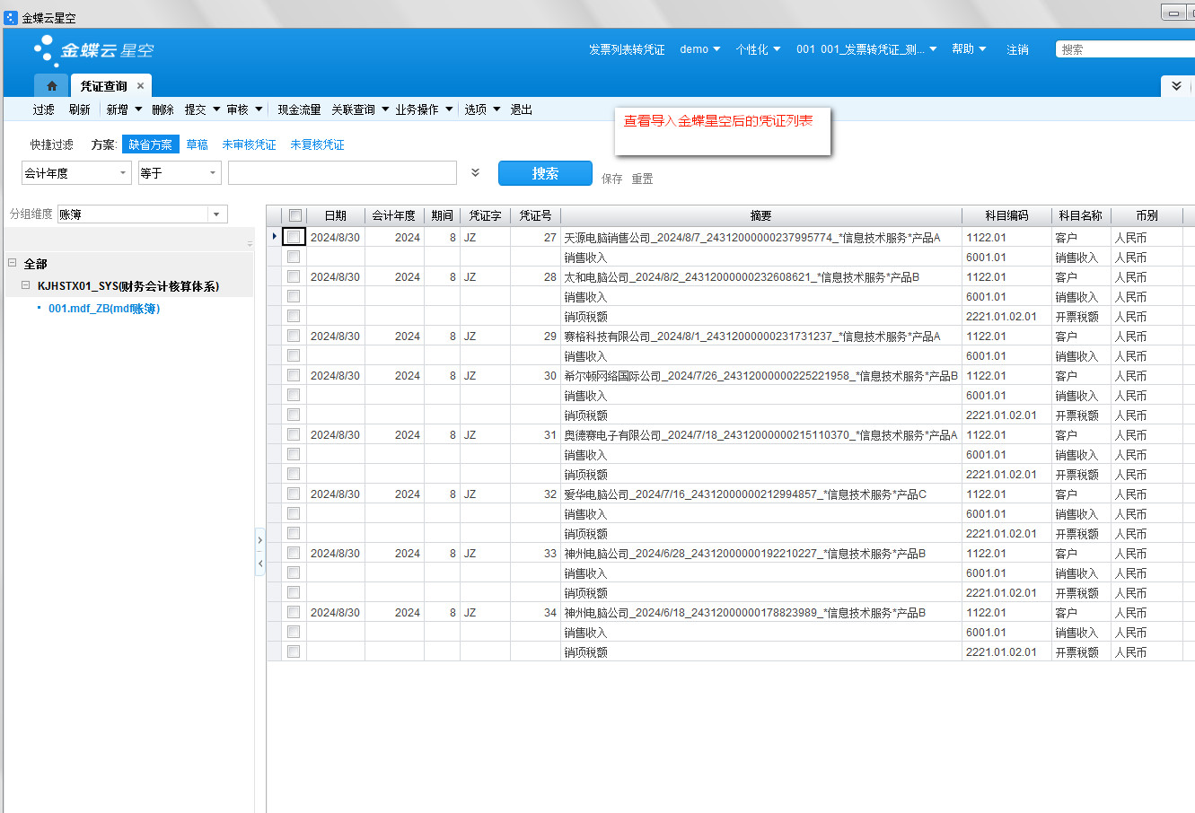Click the 保存 filter link
Screen dimensions: 1195x813
[x=612, y=179]
